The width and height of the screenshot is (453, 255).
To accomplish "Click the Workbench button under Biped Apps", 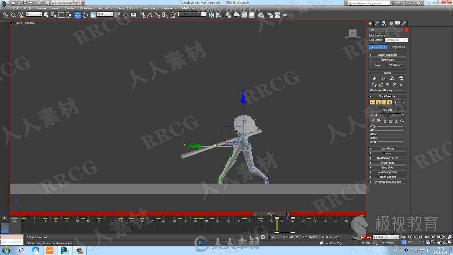I will (x=396, y=65).
